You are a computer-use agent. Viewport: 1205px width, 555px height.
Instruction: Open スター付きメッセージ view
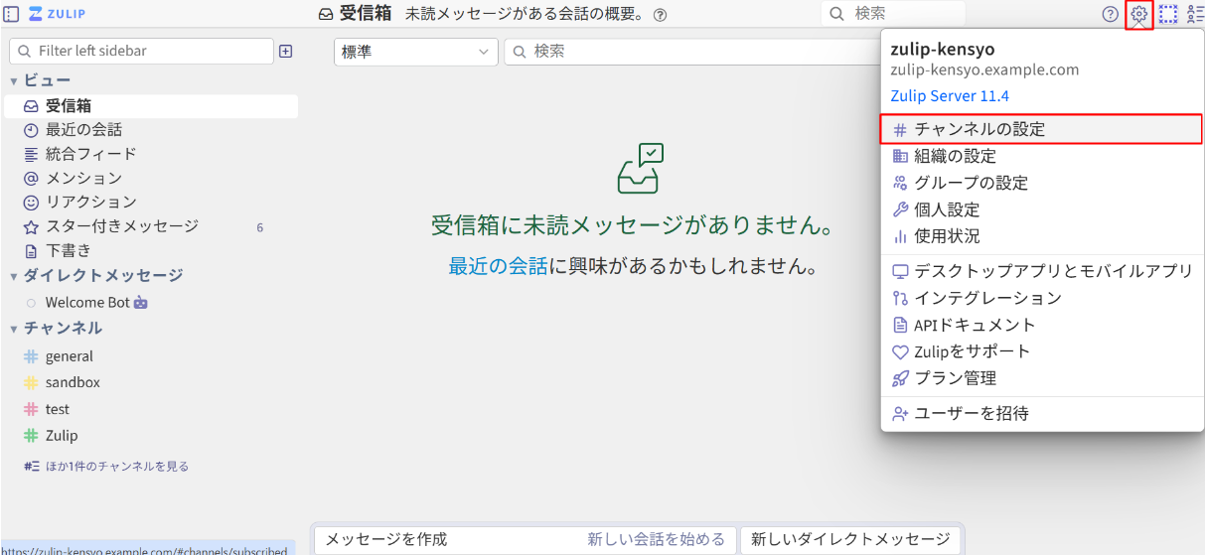tap(121, 226)
